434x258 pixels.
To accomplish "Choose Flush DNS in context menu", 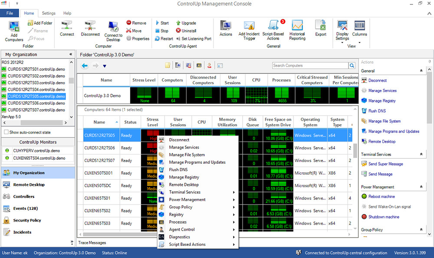I will [197, 169].
